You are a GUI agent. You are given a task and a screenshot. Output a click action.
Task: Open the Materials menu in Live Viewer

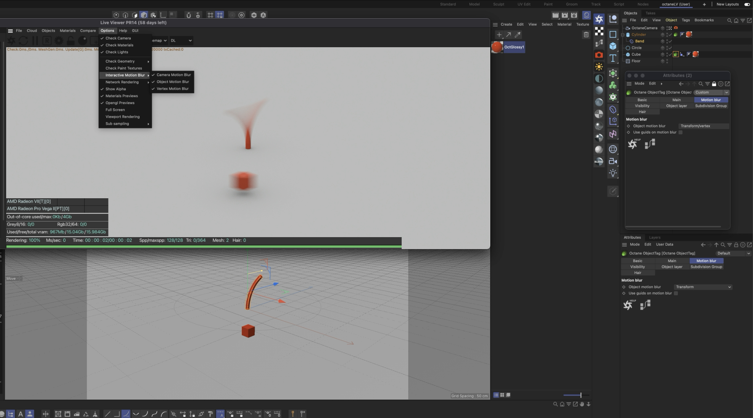click(x=67, y=31)
